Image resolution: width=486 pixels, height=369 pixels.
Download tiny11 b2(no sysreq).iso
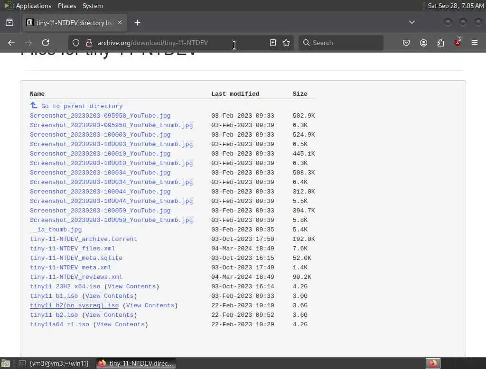75,305
